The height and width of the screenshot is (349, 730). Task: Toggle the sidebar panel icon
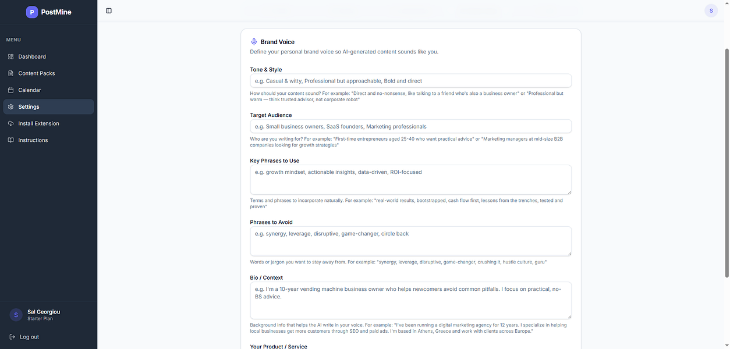point(109,10)
